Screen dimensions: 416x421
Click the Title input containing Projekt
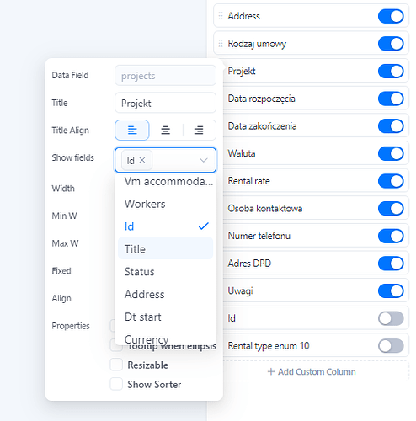(166, 103)
